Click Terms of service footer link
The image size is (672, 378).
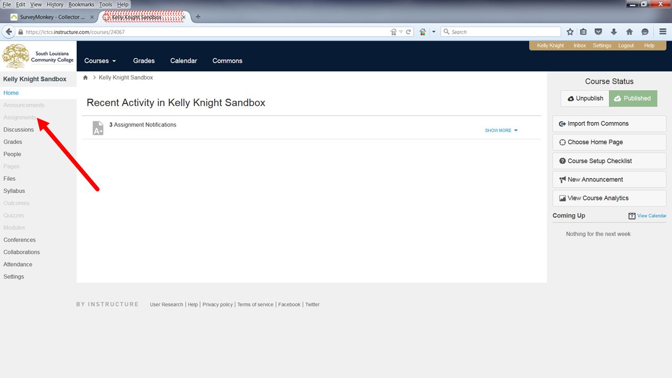click(255, 304)
